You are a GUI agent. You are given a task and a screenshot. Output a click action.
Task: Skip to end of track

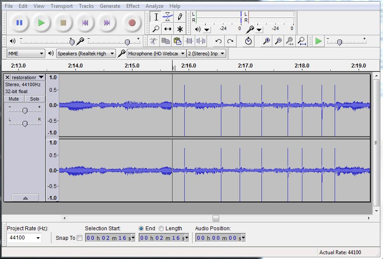(107, 23)
